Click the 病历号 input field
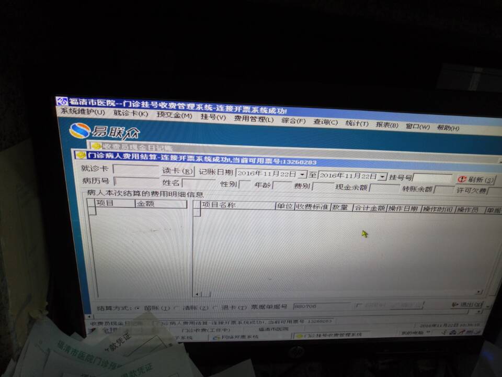The width and height of the screenshot is (502, 377). 136,182
